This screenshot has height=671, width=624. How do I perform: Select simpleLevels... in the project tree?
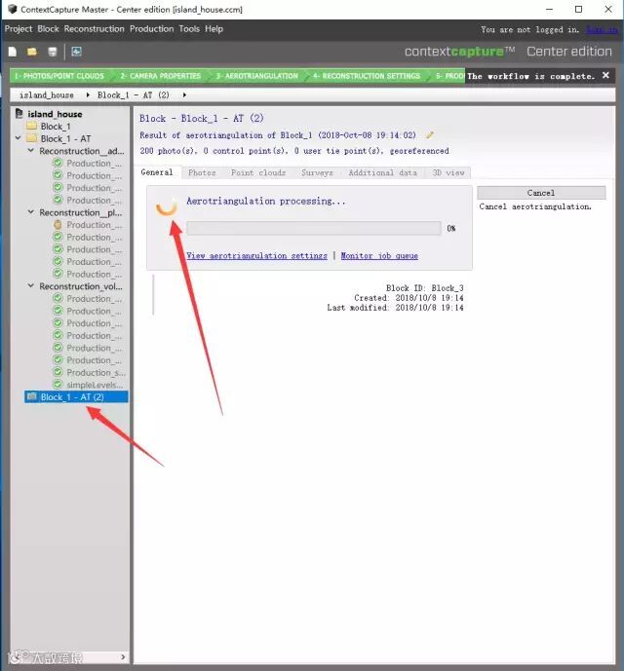coord(95,385)
